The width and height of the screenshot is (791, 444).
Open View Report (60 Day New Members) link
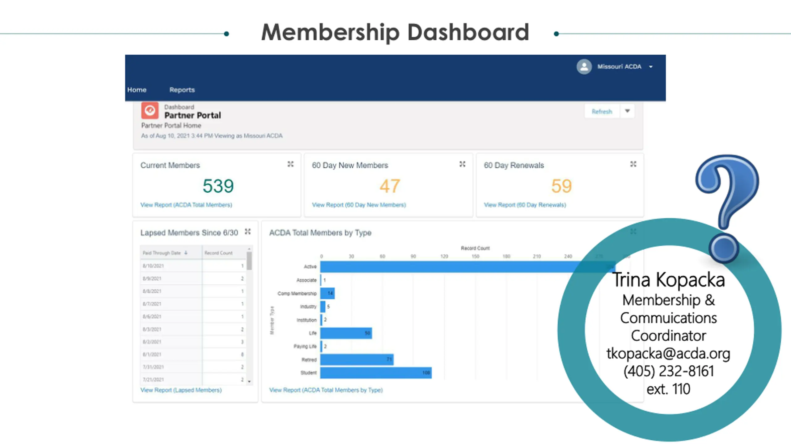point(359,205)
